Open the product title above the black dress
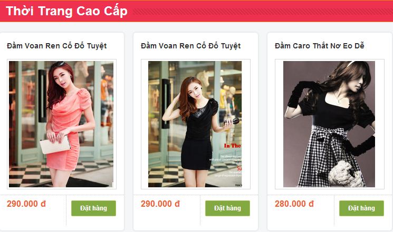The height and width of the screenshot is (232, 393). (x=191, y=46)
